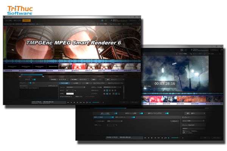Select the pink-tinted thumbnail in audio filter timeline

coord(156,99)
